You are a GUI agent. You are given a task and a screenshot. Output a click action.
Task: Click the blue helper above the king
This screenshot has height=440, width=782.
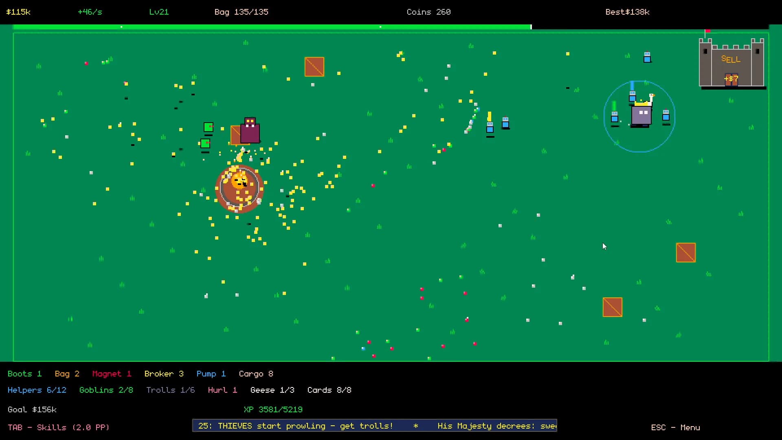tap(633, 96)
